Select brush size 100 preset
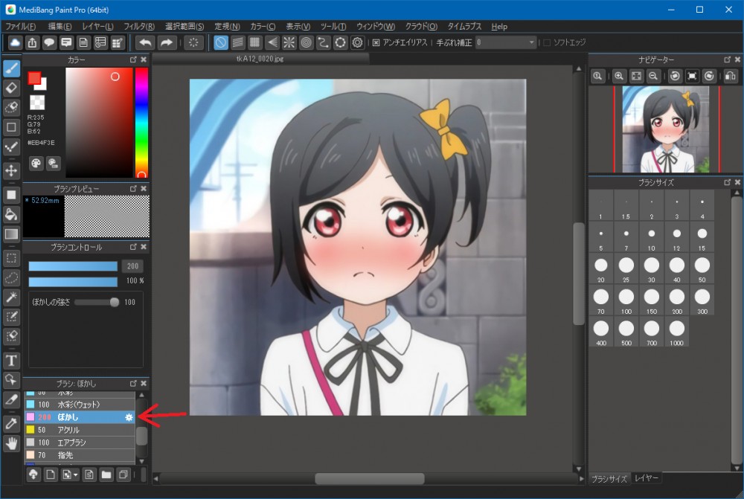 coord(626,302)
